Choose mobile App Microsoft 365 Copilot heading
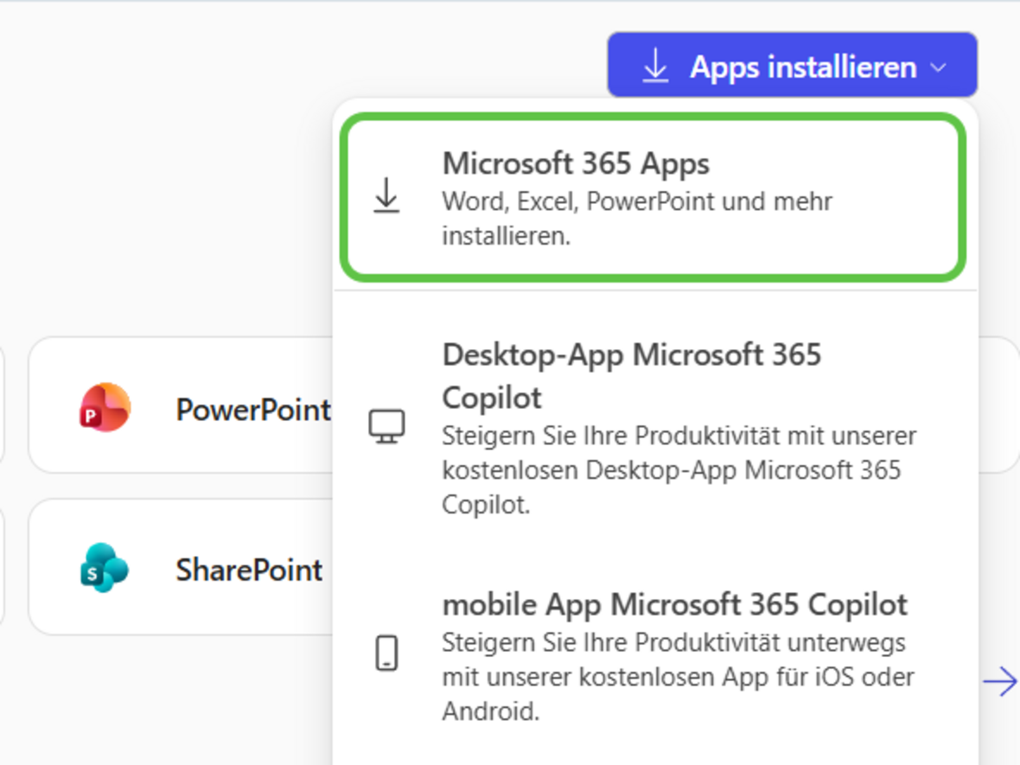 (x=674, y=604)
